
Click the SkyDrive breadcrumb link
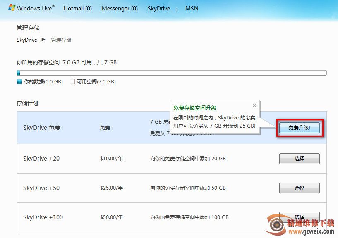click(27, 40)
